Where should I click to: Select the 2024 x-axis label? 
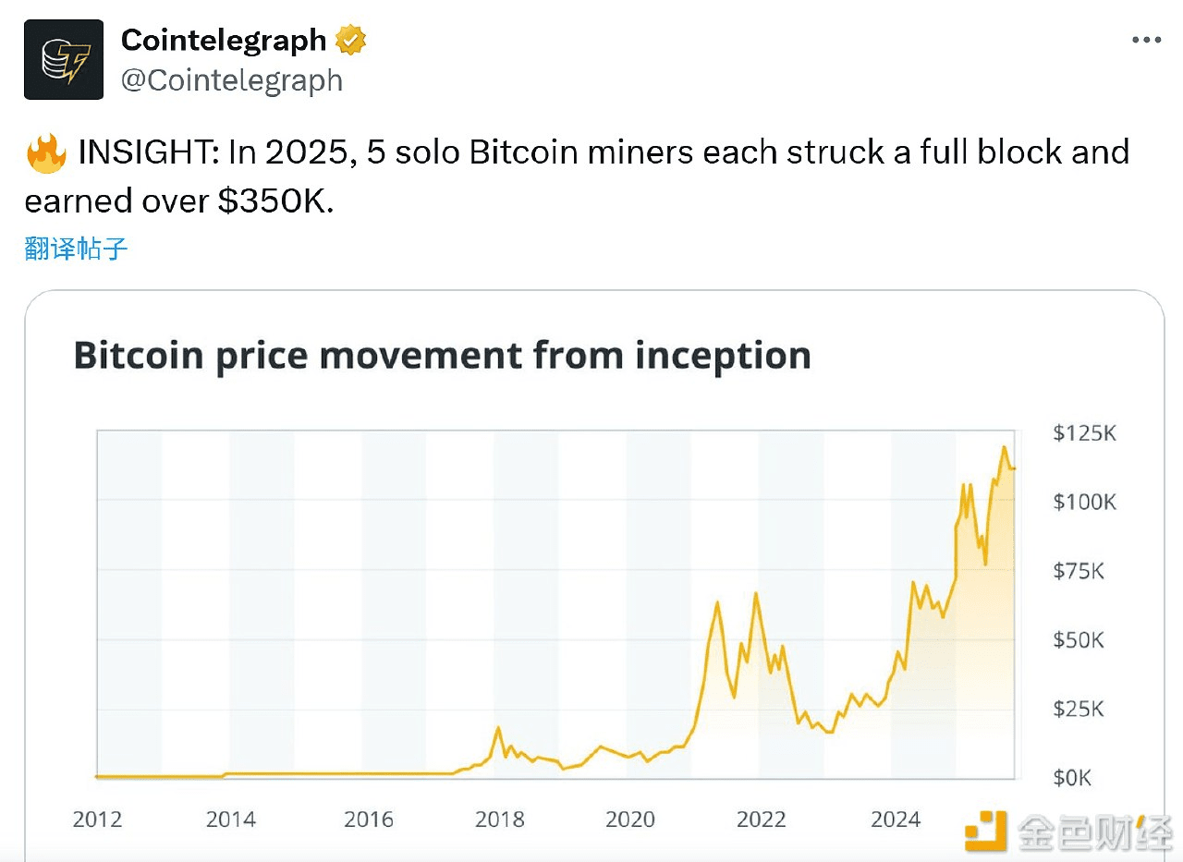895,820
